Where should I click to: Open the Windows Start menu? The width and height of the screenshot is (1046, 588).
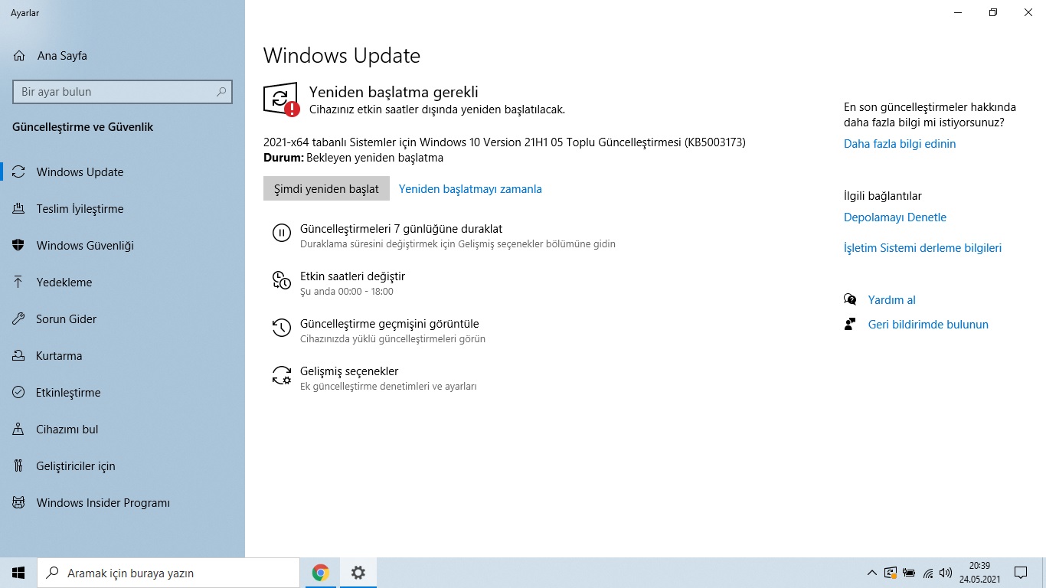point(18,573)
